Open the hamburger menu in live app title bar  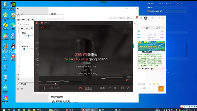click(153, 18)
